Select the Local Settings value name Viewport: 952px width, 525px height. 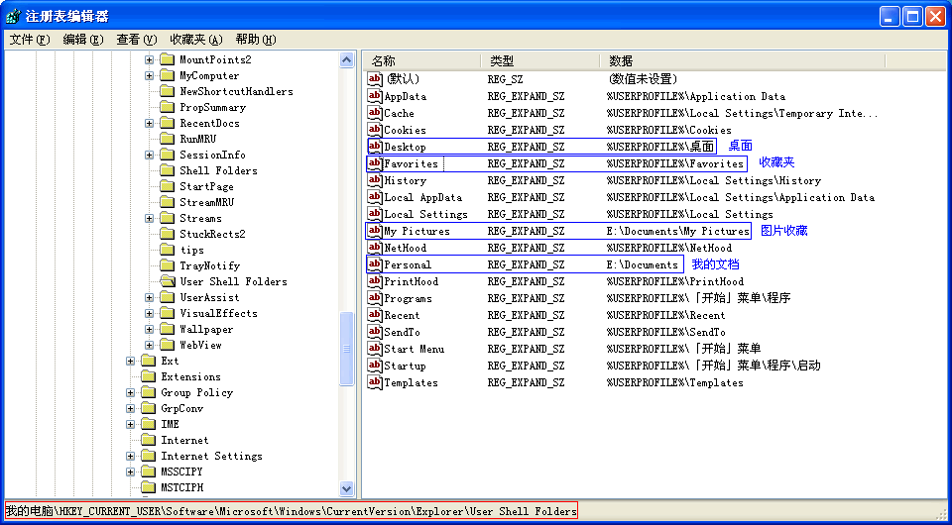click(x=425, y=214)
